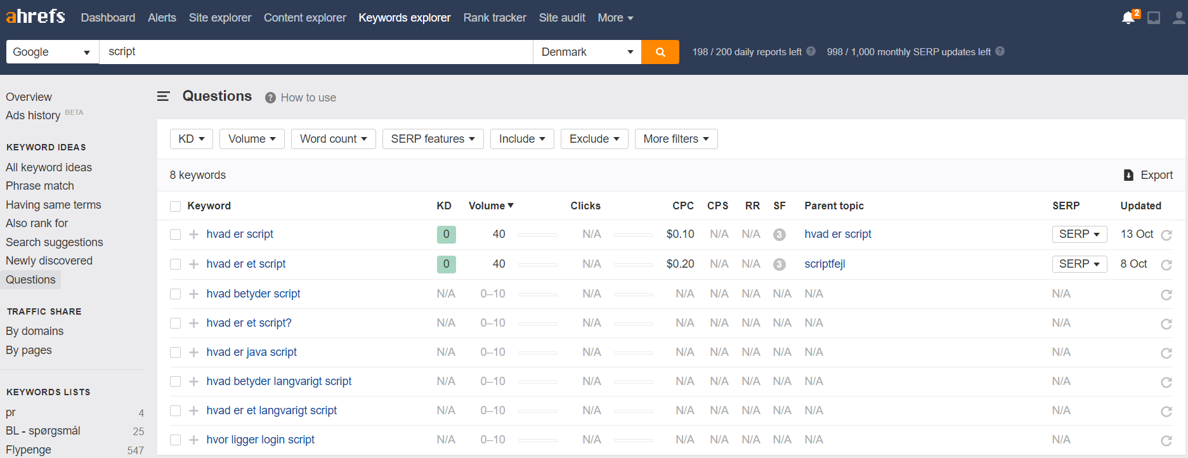The image size is (1188, 458).
Task: Check the box for 'hvad er et script'
Action: pyautogui.click(x=176, y=265)
